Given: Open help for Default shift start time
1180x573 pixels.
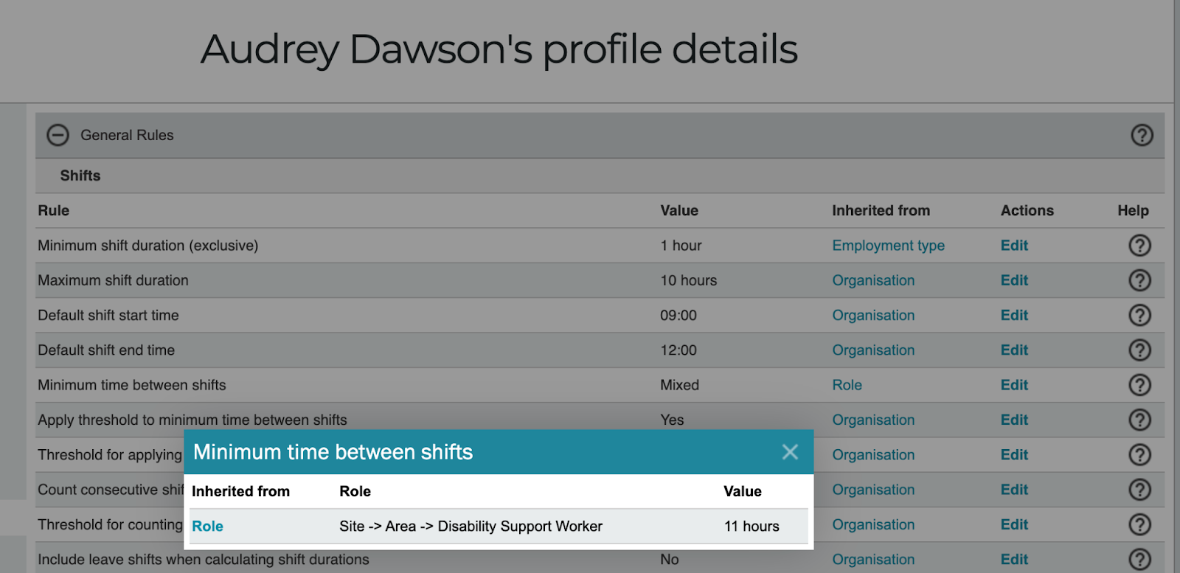Looking at the screenshot, I should pyautogui.click(x=1139, y=316).
